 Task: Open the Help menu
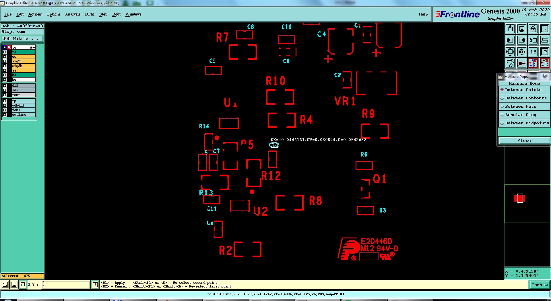(423, 14)
